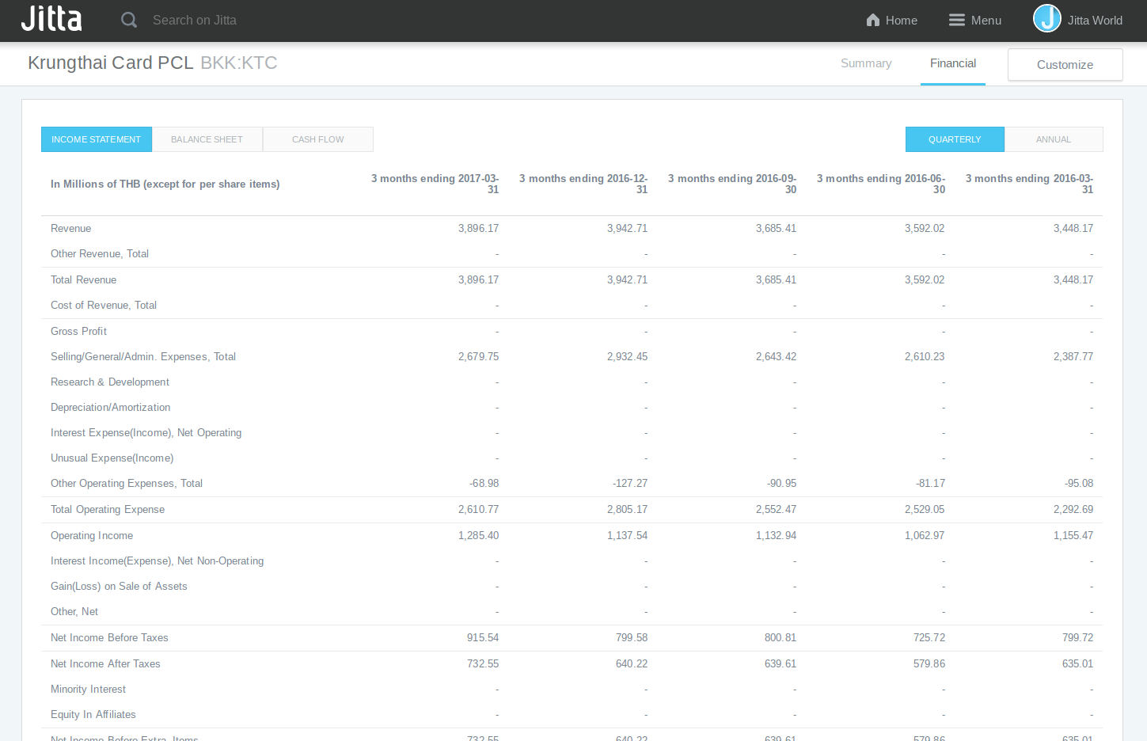The image size is (1147, 741).
Task: Click the Operating Income row label
Action: pos(92,536)
